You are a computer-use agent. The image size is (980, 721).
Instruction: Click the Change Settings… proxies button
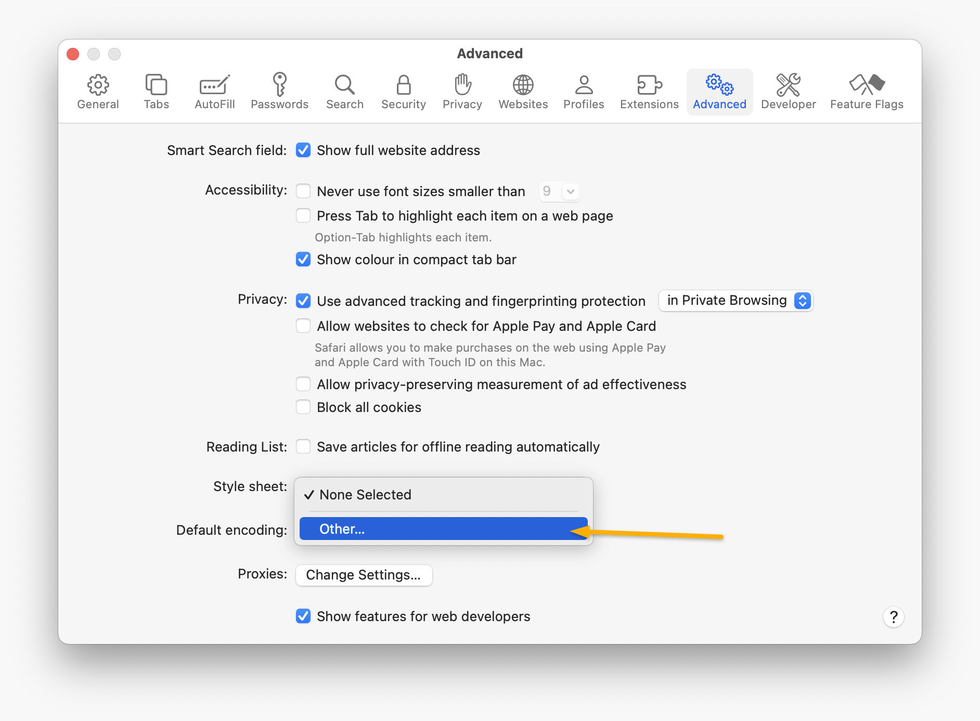click(364, 575)
